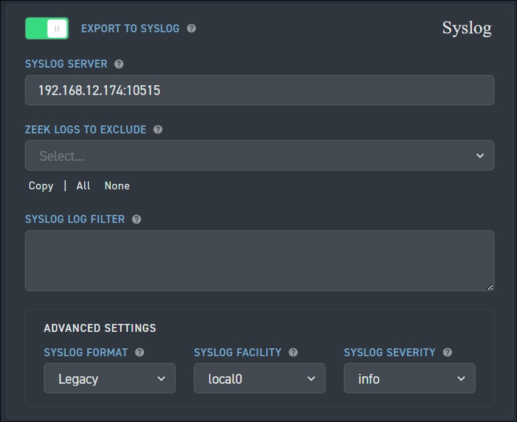Show help tooltip for Syslog Severity
The height and width of the screenshot is (422, 517).
click(x=447, y=353)
